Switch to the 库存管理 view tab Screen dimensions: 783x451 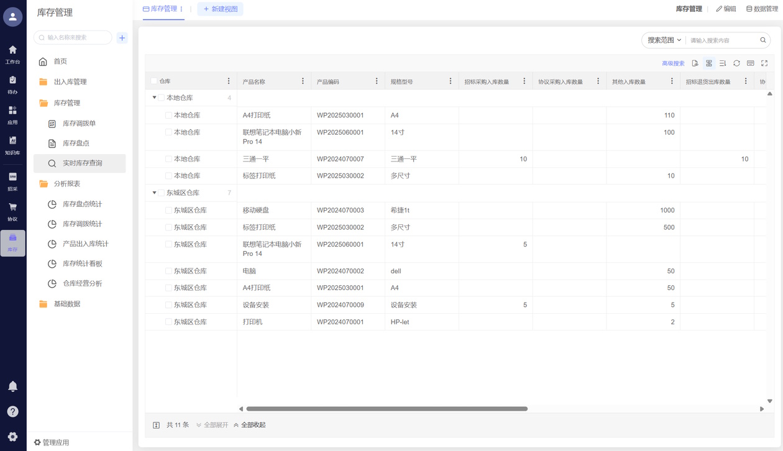pos(160,9)
